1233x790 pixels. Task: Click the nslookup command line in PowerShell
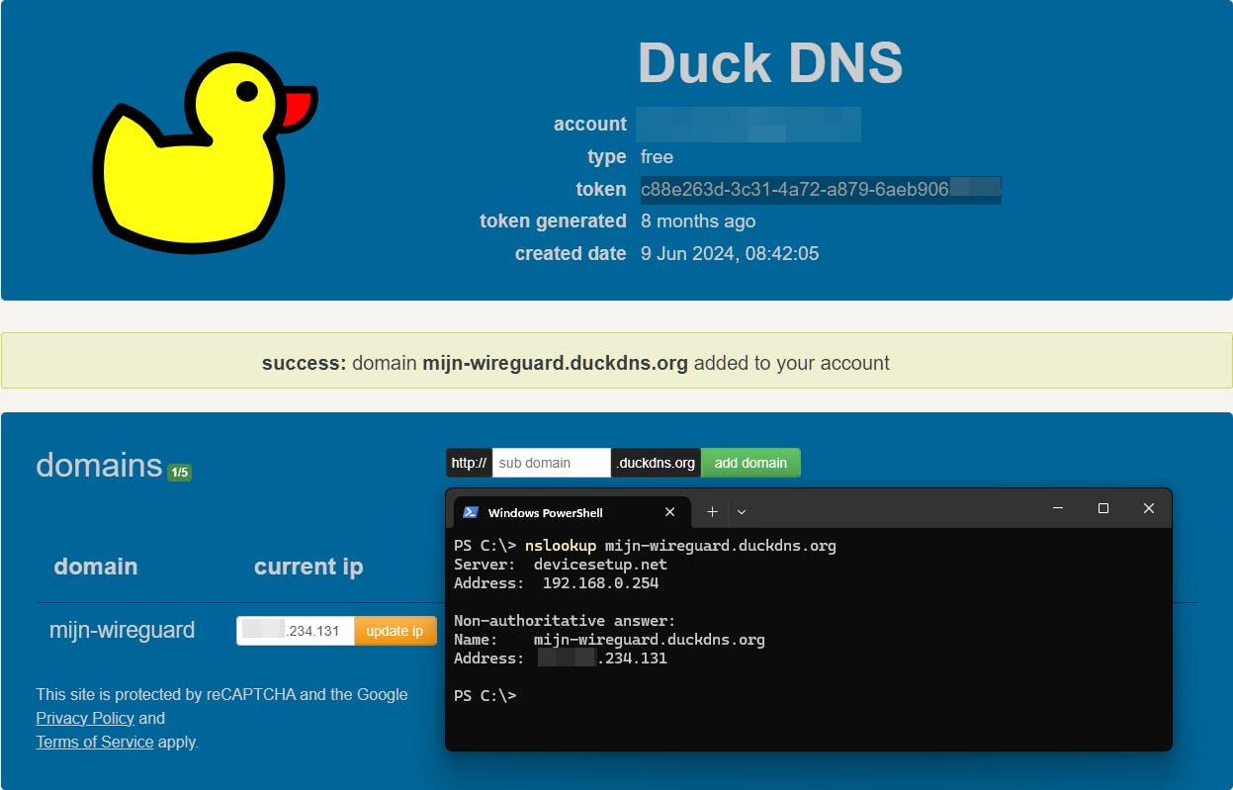point(645,546)
